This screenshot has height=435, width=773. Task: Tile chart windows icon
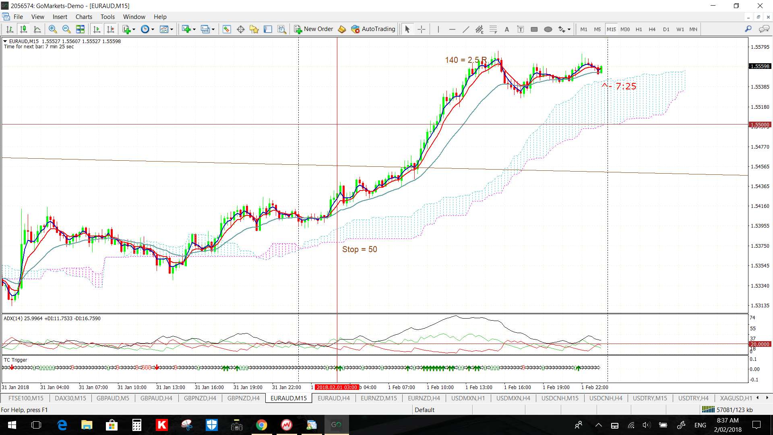pos(80,29)
